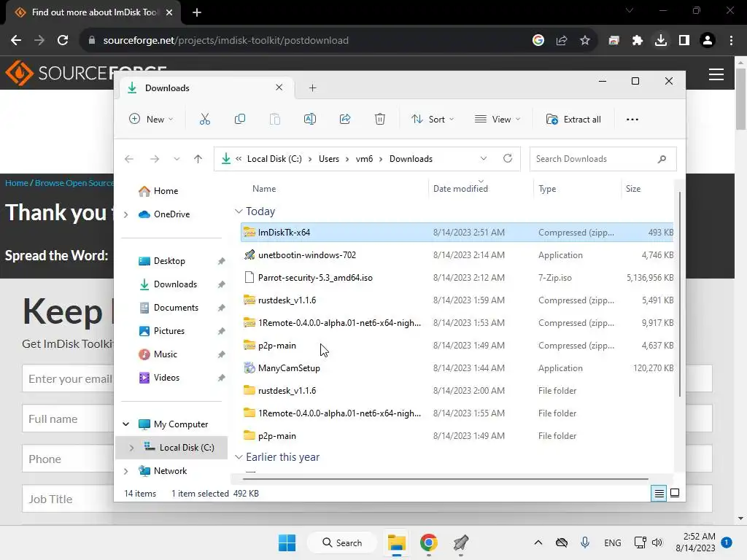
Task: Collapse the Today group
Action: point(239,211)
